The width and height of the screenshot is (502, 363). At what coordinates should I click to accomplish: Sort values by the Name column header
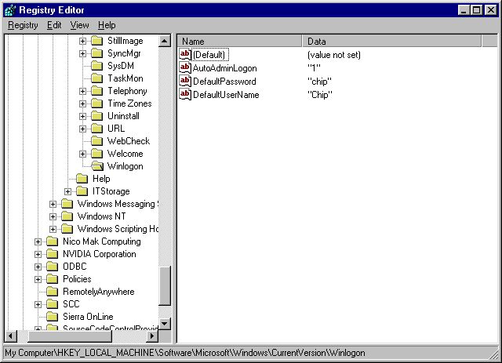click(x=239, y=42)
